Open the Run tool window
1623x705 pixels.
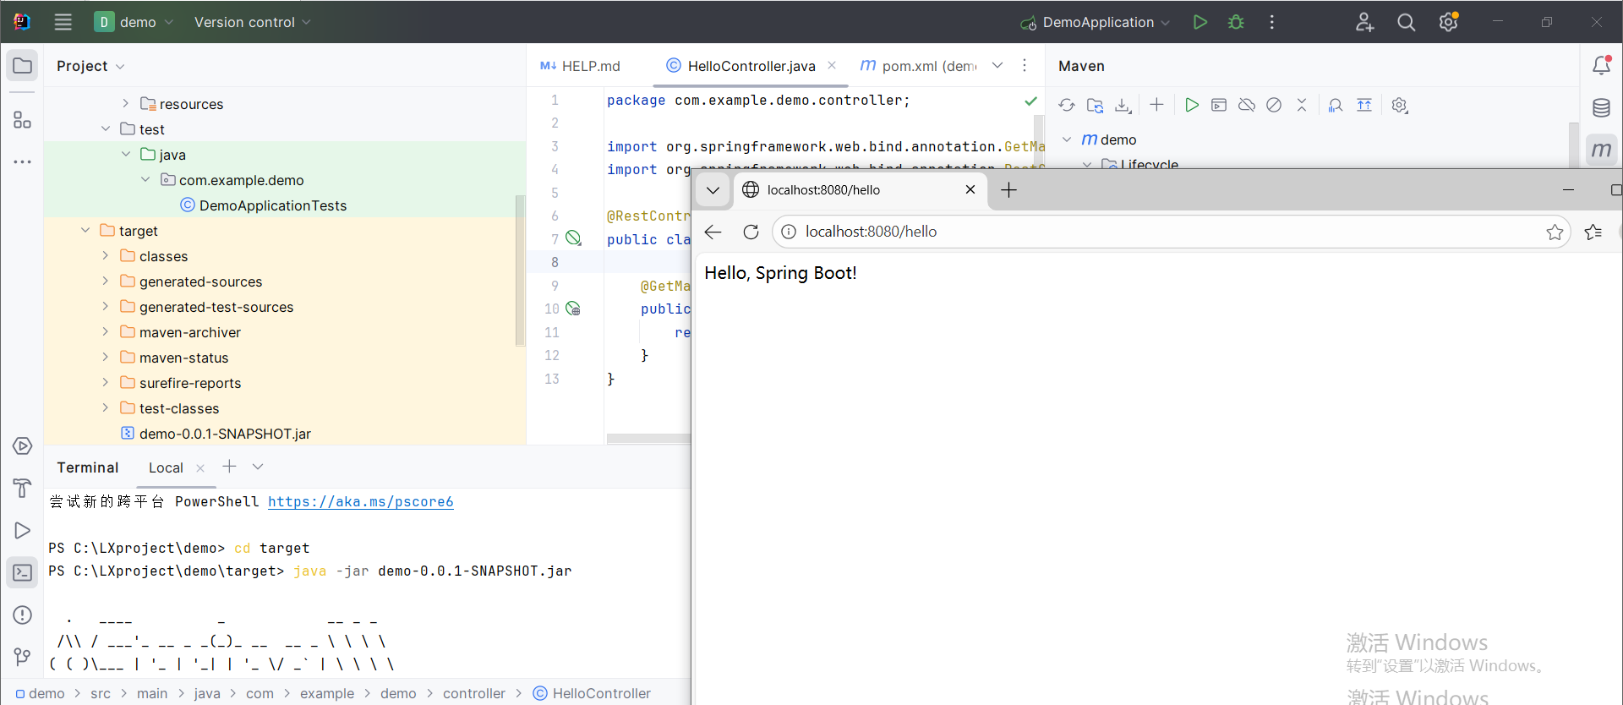23,531
